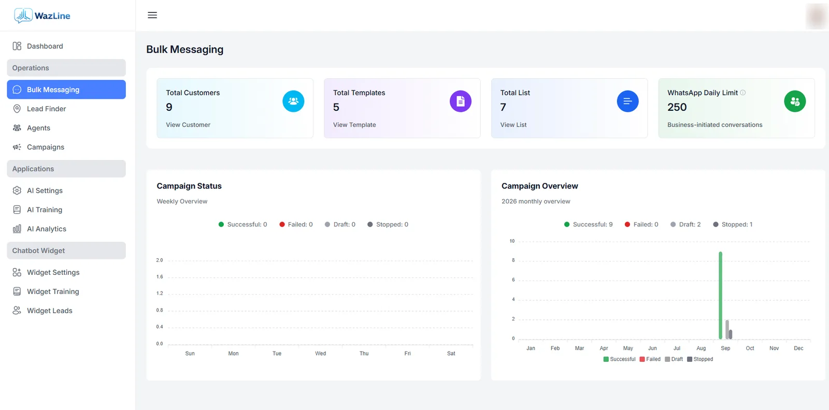Collapse the Chatbot Widget sidebar section
The width and height of the screenshot is (829, 410).
[66, 251]
